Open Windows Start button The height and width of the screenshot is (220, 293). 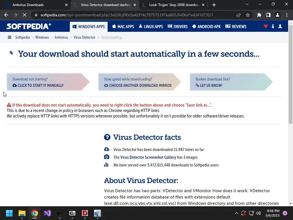9,213
